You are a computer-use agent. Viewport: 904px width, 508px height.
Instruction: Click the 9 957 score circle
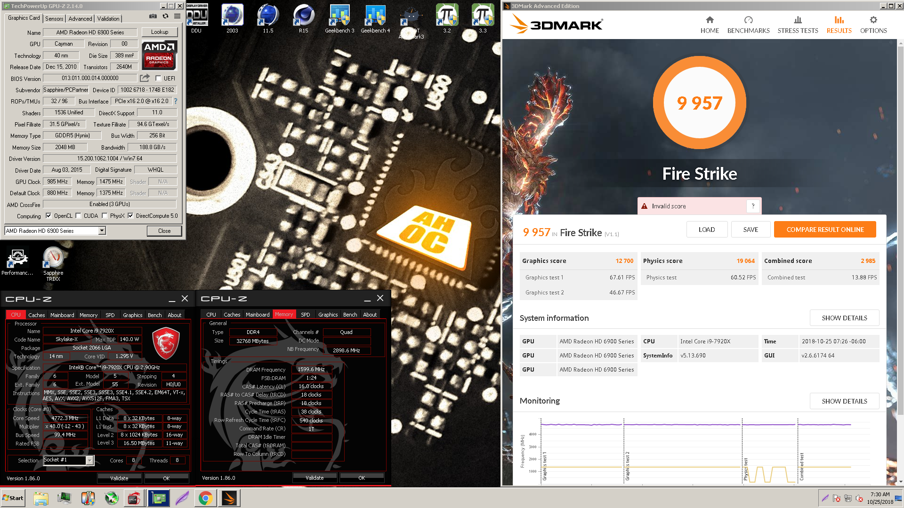tap(699, 103)
